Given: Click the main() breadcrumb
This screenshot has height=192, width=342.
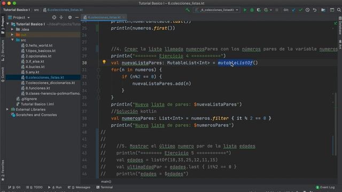Looking at the screenshot, I should pyautogui.click(x=106, y=181).
